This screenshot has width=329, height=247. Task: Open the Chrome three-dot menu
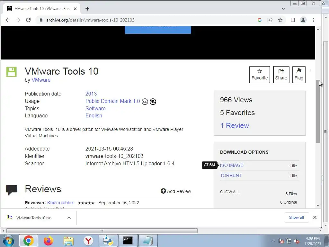point(314,20)
